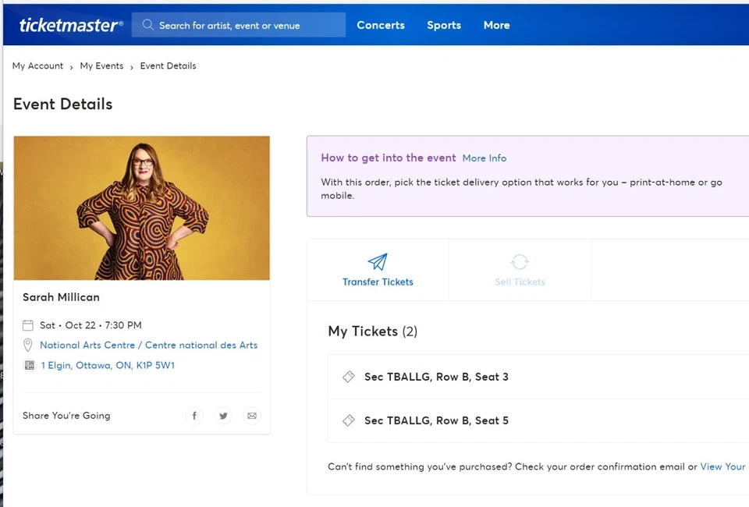Select the Transfer Tickets paper plane icon
The height and width of the screenshot is (507, 749).
378,262
